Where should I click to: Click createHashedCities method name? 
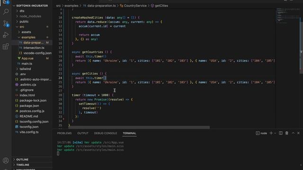click(x=87, y=17)
